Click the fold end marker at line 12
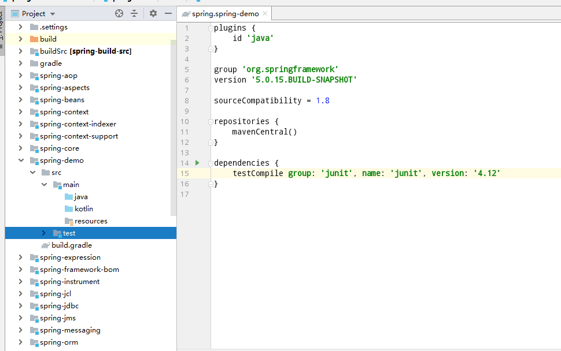Screen dimensions: 561x351 click(x=211, y=143)
